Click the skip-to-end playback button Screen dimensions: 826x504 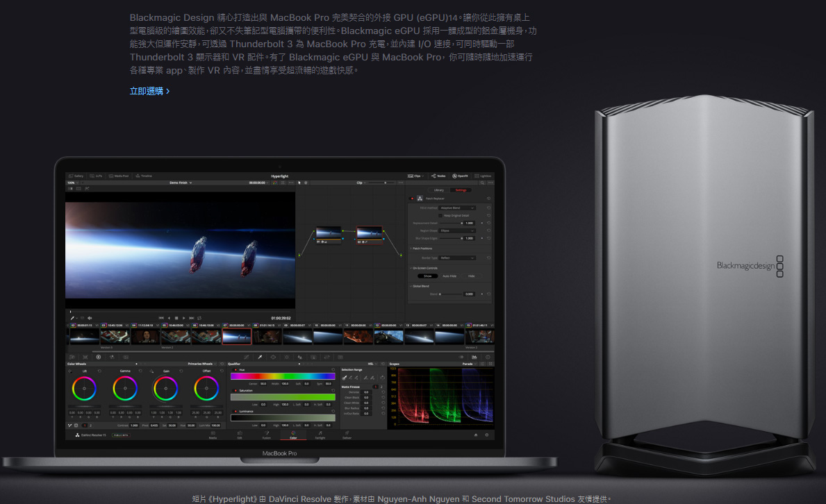(191, 318)
